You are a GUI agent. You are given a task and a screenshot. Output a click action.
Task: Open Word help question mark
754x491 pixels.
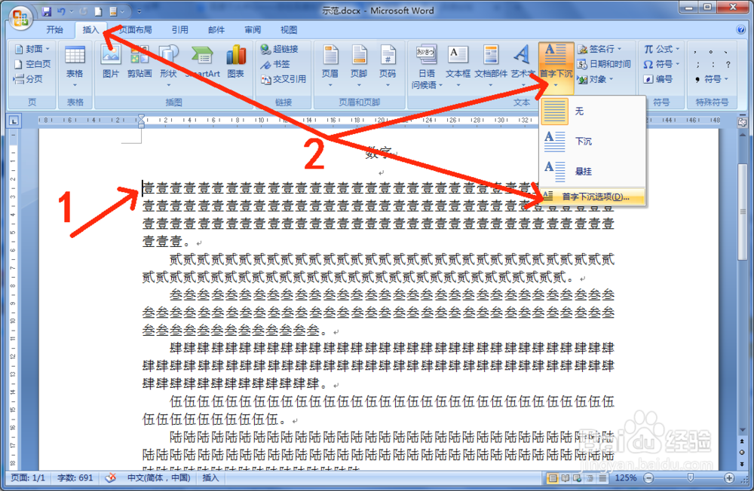point(740,30)
